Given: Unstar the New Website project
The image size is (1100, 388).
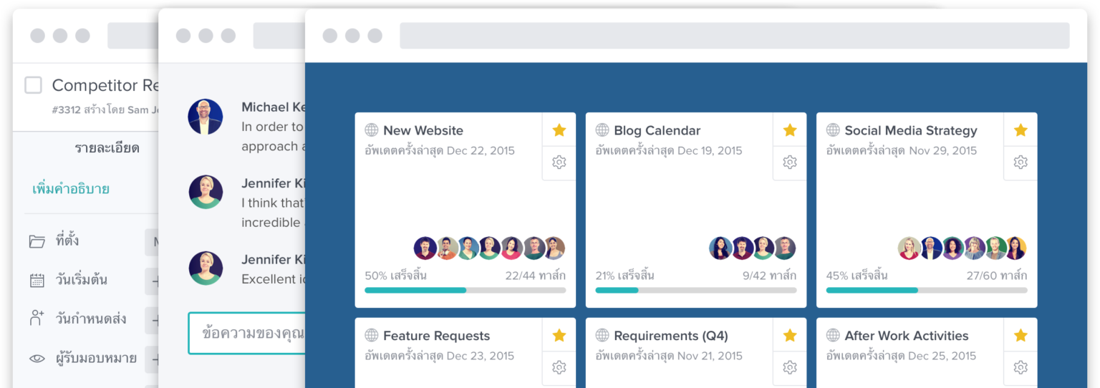Looking at the screenshot, I should [x=559, y=130].
